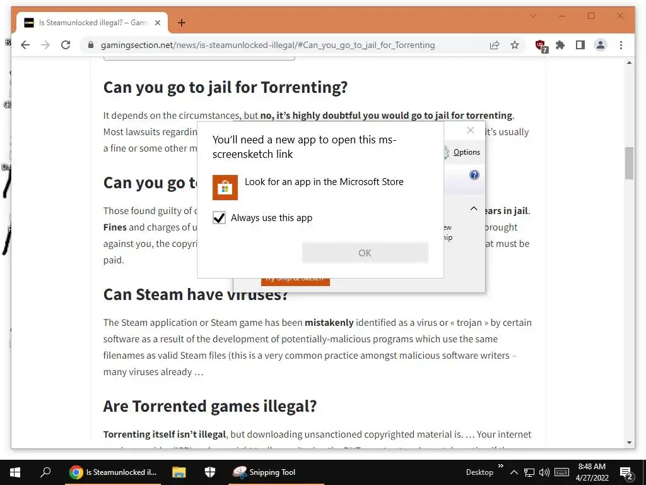Reload the current page

(x=66, y=45)
